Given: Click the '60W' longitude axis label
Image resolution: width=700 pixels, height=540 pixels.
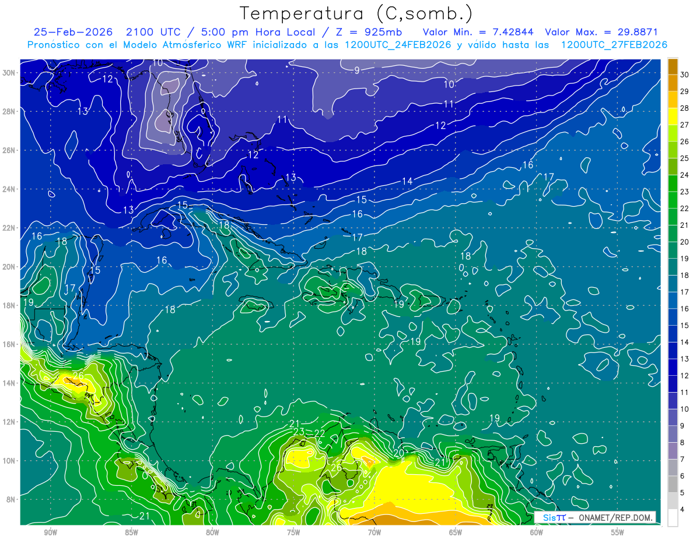Looking at the screenshot, I should pos(537,532).
